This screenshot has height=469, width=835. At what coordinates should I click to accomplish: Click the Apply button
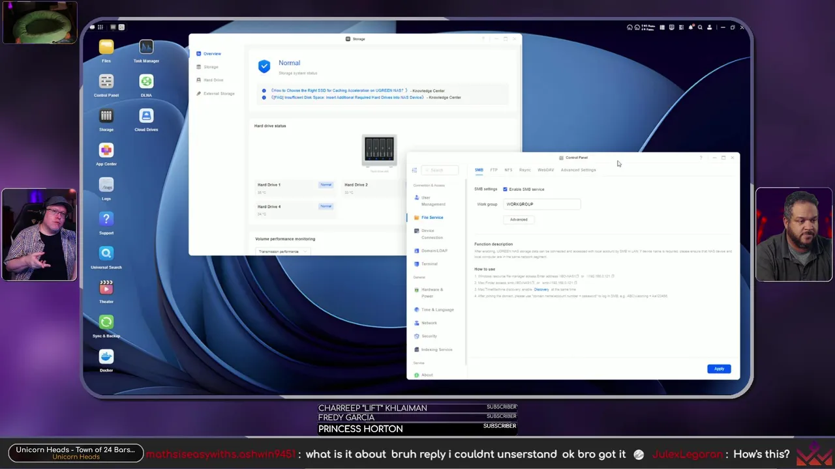tap(719, 369)
